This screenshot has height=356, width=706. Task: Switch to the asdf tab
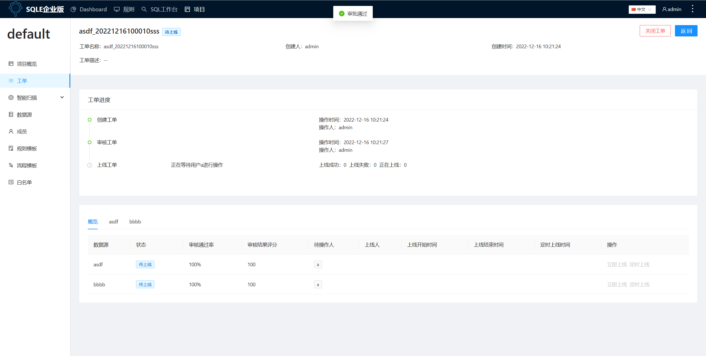coord(113,222)
